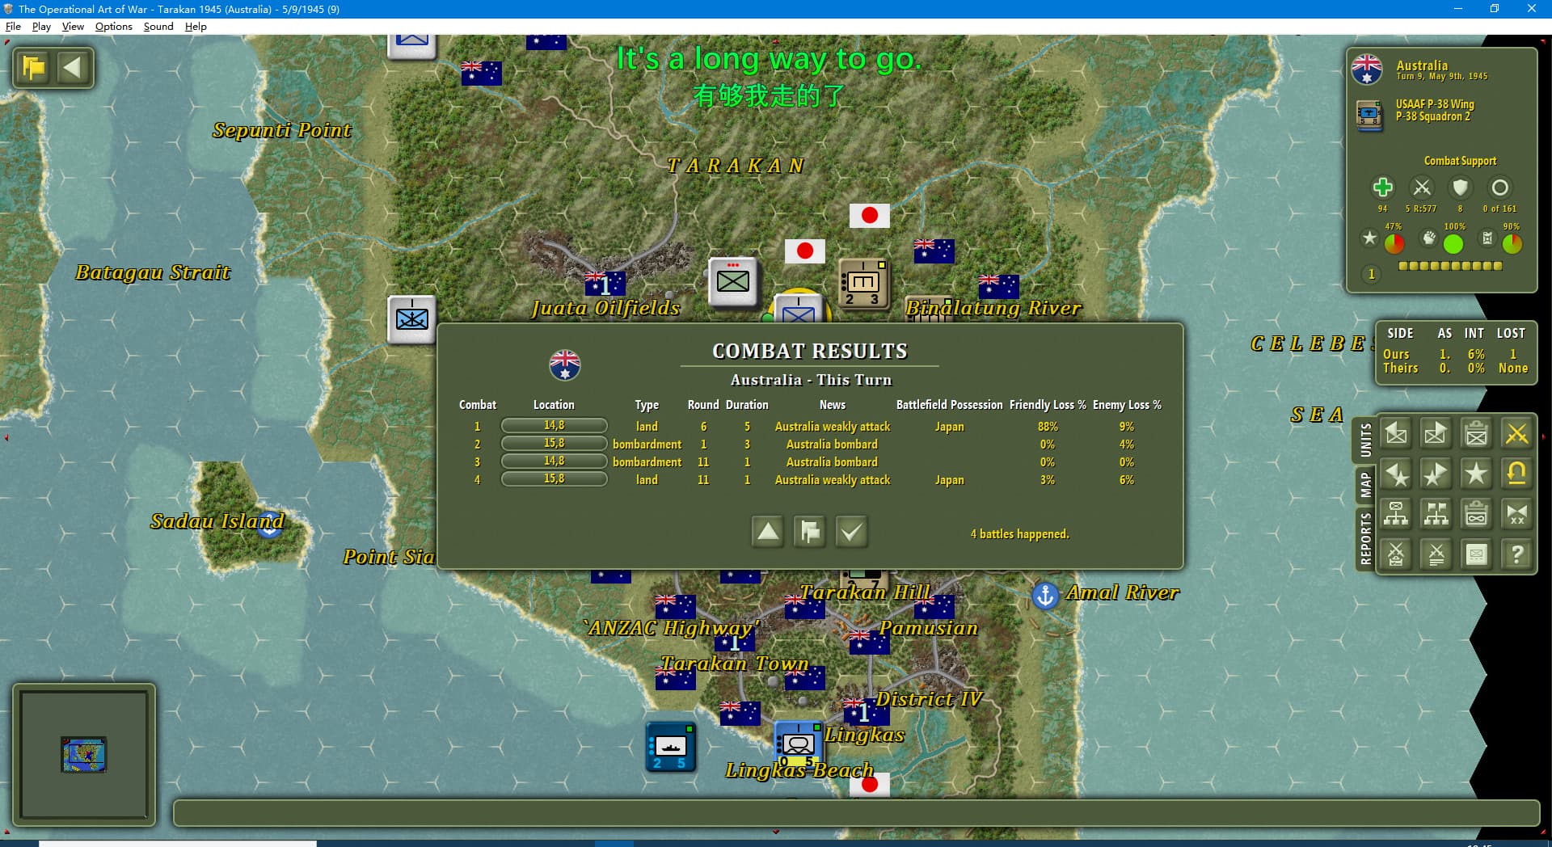
Task: Click the back arrow button top-left
Action: (x=73, y=67)
